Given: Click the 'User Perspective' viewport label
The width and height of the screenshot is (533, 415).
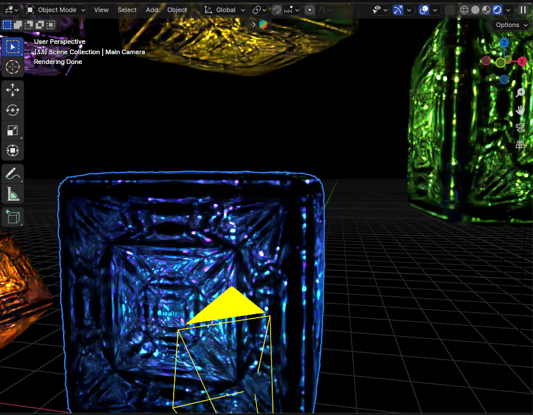Looking at the screenshot, I should (60, 41).
